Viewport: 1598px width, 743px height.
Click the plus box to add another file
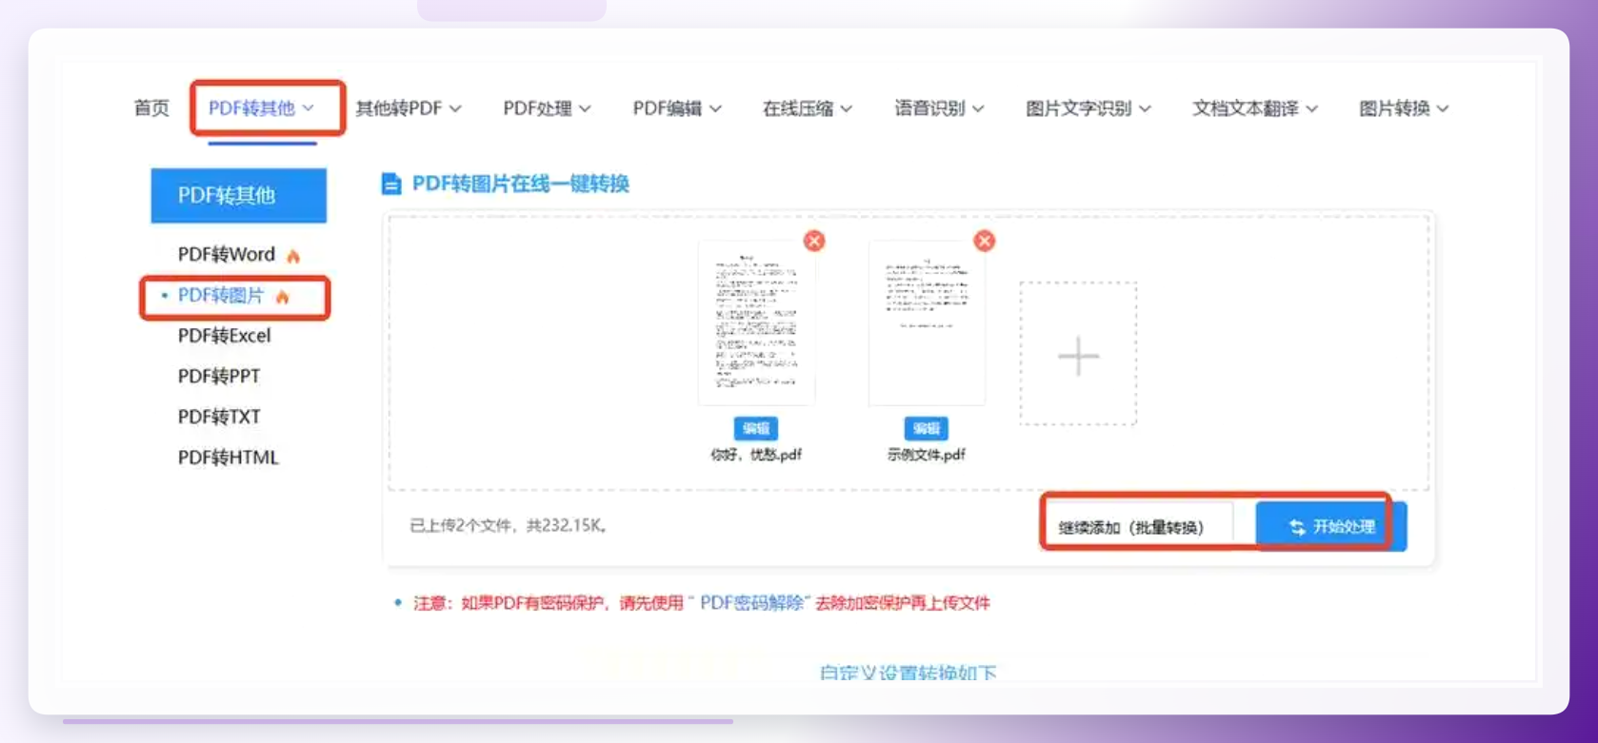pyautogui.click(x=1078, y=354)
